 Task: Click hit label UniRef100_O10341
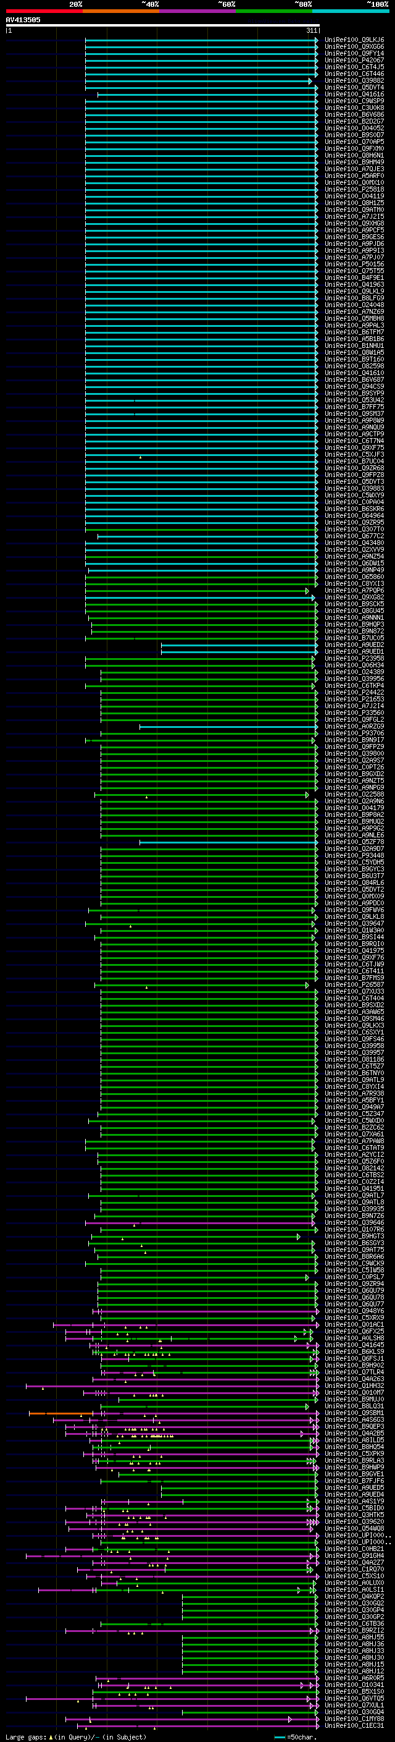tap(354, 1685)
